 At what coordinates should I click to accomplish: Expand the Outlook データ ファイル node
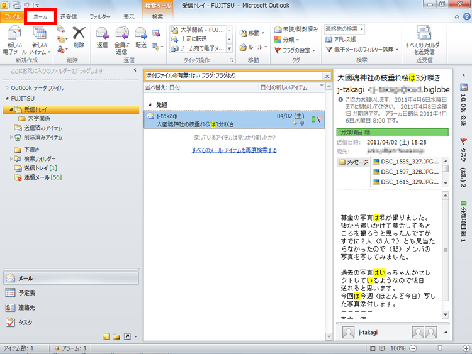7,88
